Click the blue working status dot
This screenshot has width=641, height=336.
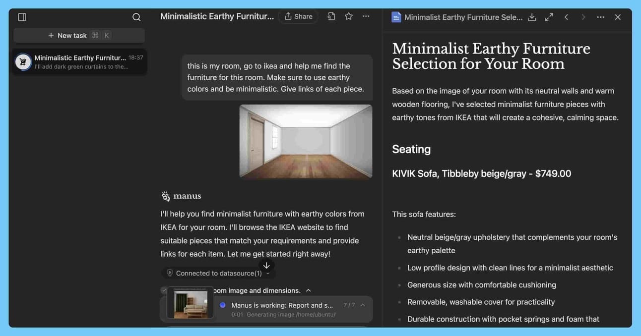click(223, 305)
